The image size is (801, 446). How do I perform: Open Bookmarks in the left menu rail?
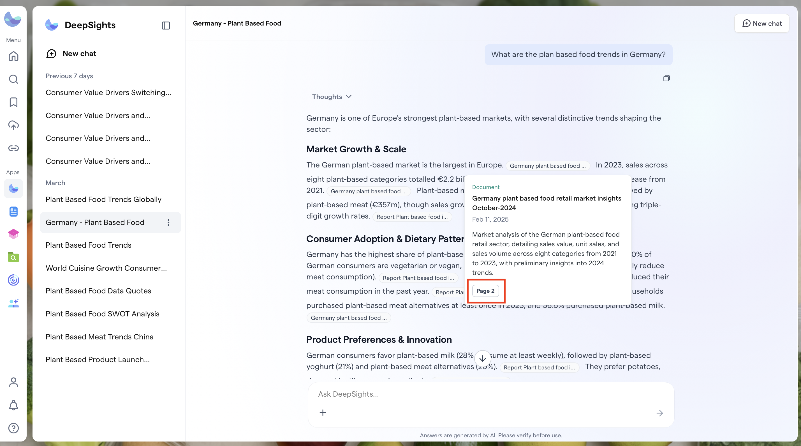point(13,102)
